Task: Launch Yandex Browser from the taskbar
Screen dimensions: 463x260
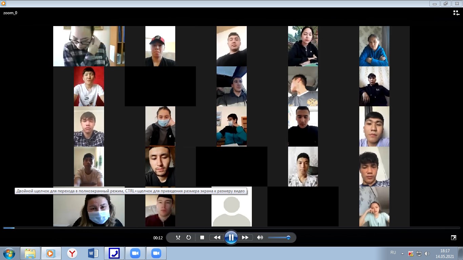Action: coord(72,254)
